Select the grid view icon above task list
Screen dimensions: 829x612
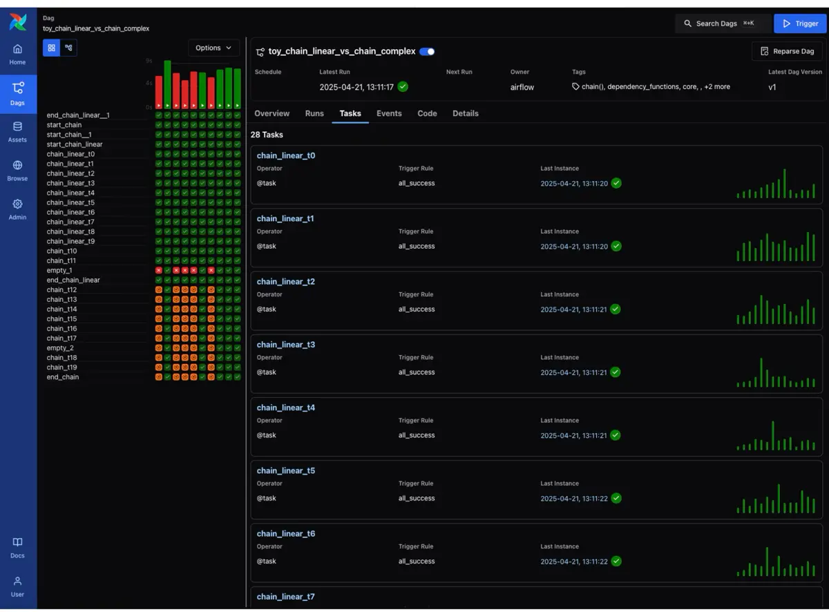(51, 48)
